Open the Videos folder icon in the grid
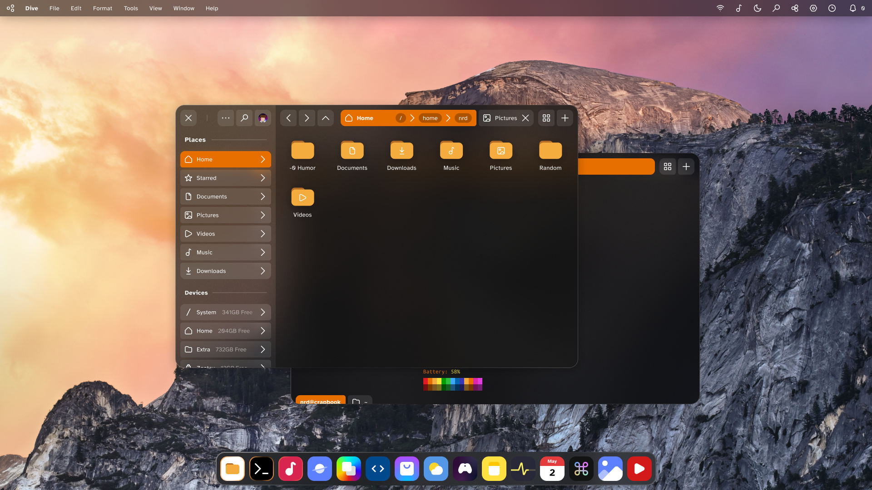The height and width of the screenshot is (490, 872). pyautogui.click(x=302, y=197)
